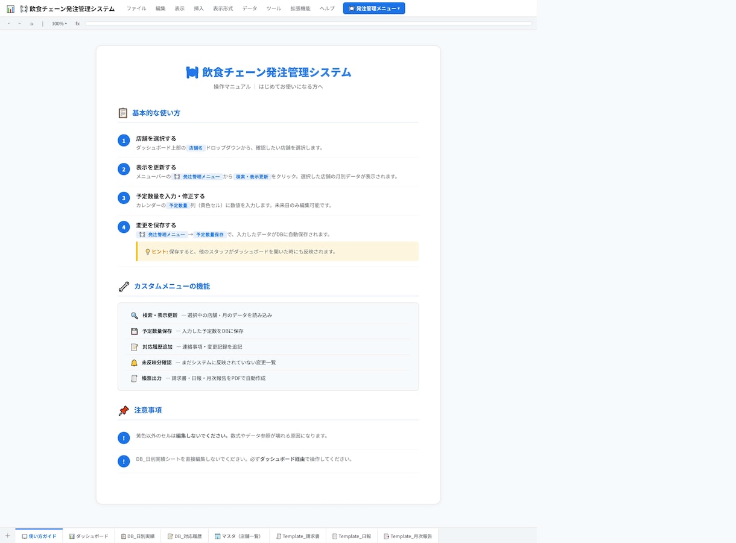Click the document icon in the 帳票出力 row
This screenshot has height=543, width=736.
coord(135,378)
